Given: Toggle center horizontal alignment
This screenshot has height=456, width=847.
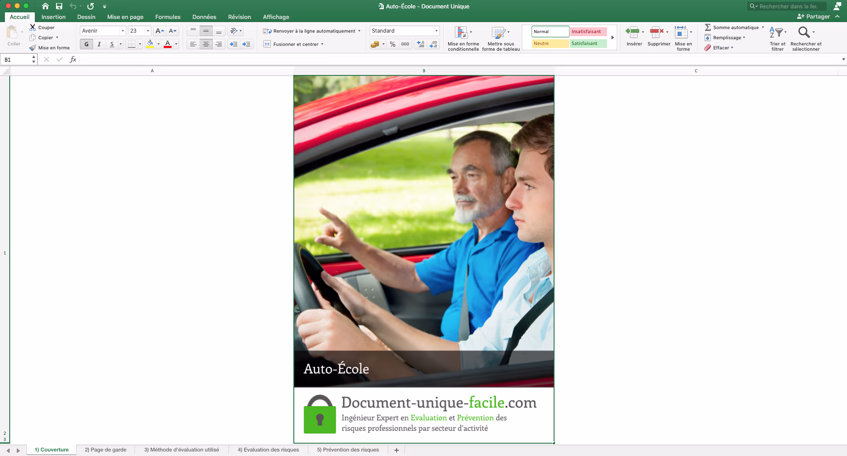Looking at the screenshot, I should (206, 44).
